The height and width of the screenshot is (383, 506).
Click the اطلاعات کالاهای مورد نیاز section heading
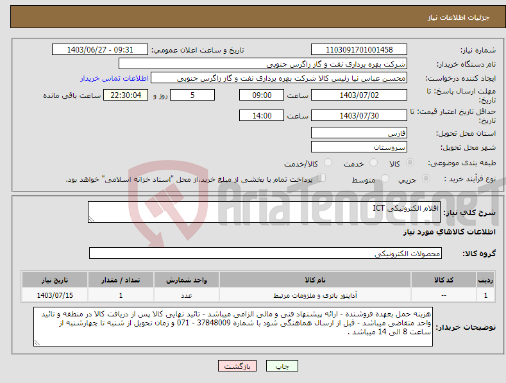[449, 232]
